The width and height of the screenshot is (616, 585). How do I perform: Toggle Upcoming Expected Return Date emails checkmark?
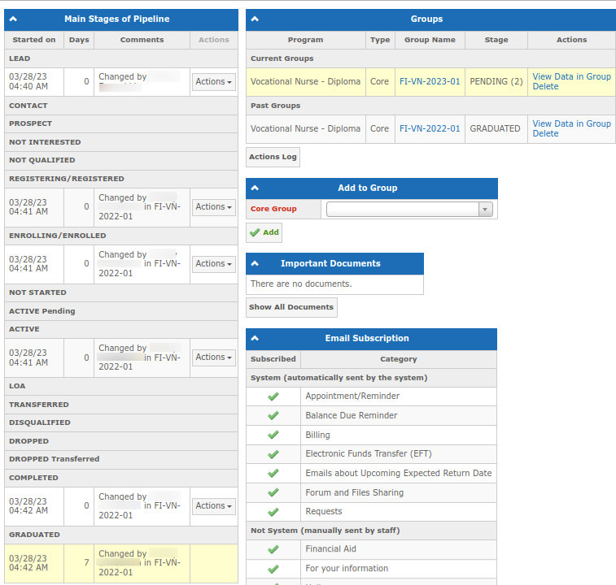point(273,473)
